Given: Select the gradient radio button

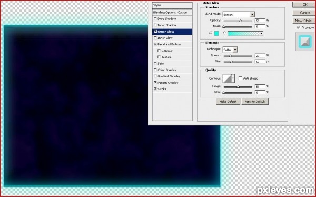Looking at the screenshot, I should pyautogui.click(x=224, y=33).
